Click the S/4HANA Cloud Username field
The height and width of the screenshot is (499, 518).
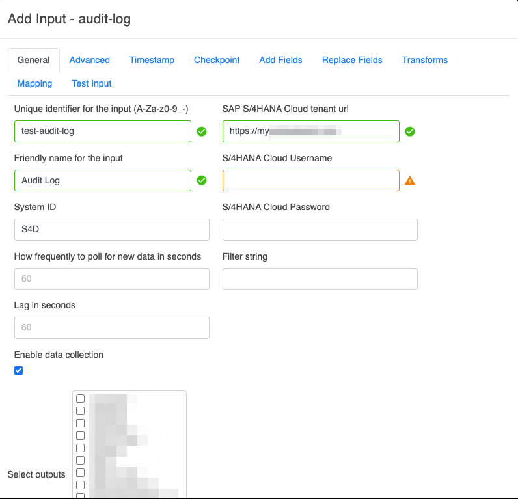[310, 180]
